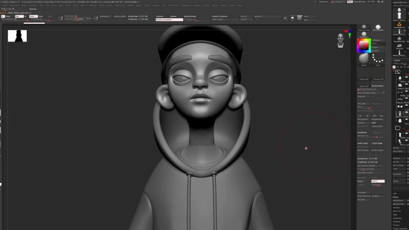Image resolution: width=409 pixels, height=230 pixels.
Task: Select the MatCap Gray material sphere
Action: coord(364,28)
